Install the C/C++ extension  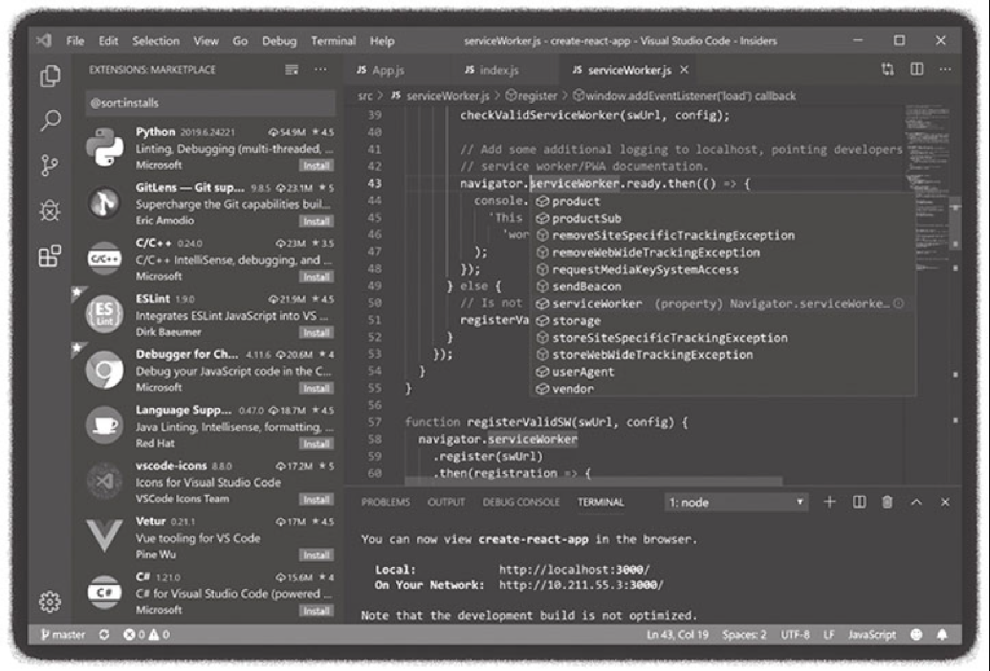[x=316, y=277]
